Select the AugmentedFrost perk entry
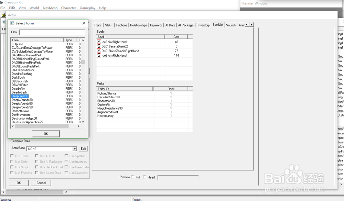Viewport: 344px width, 201px height. point(108,112)
